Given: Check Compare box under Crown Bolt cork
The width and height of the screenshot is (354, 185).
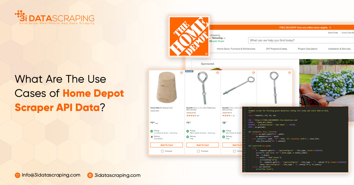Looking at the screenshot, I should tap(162, 151).
